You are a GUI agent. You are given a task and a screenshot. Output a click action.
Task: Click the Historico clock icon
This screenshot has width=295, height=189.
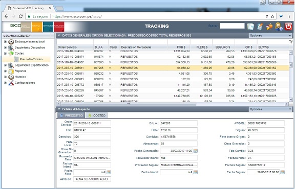pos(11,77)
